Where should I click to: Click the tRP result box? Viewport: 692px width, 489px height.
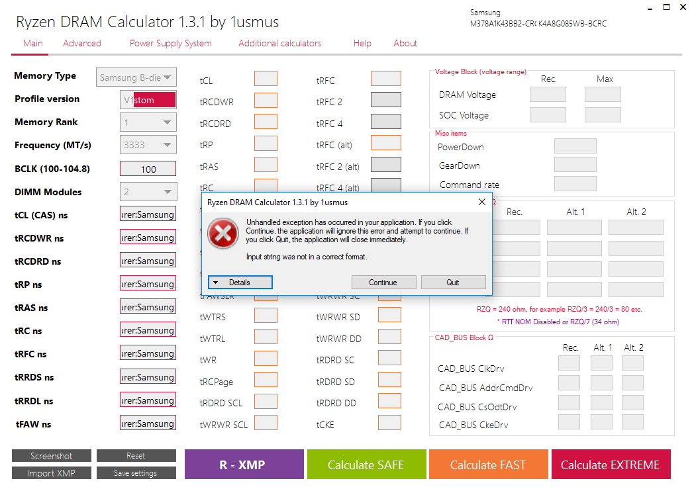[266, 143]
